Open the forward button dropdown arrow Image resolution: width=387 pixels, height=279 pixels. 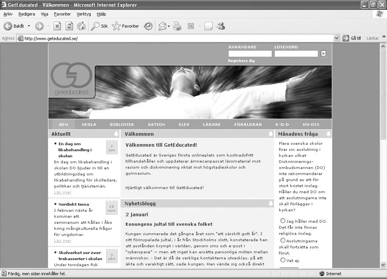(x=48, y=26)
